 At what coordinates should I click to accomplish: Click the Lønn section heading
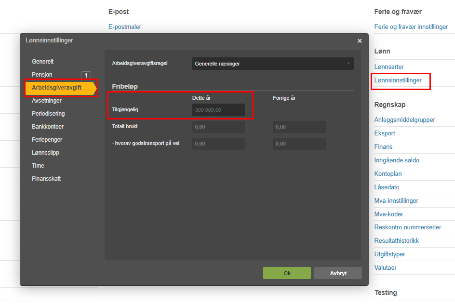click(x=382, y=51)
